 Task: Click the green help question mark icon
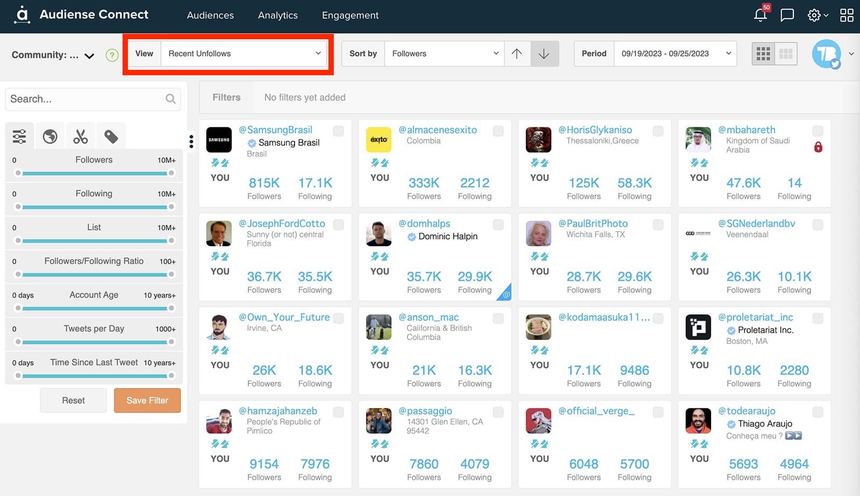click(x=112, y=55)
